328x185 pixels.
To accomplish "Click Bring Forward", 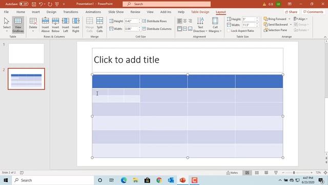I will (x=275, y=19).
